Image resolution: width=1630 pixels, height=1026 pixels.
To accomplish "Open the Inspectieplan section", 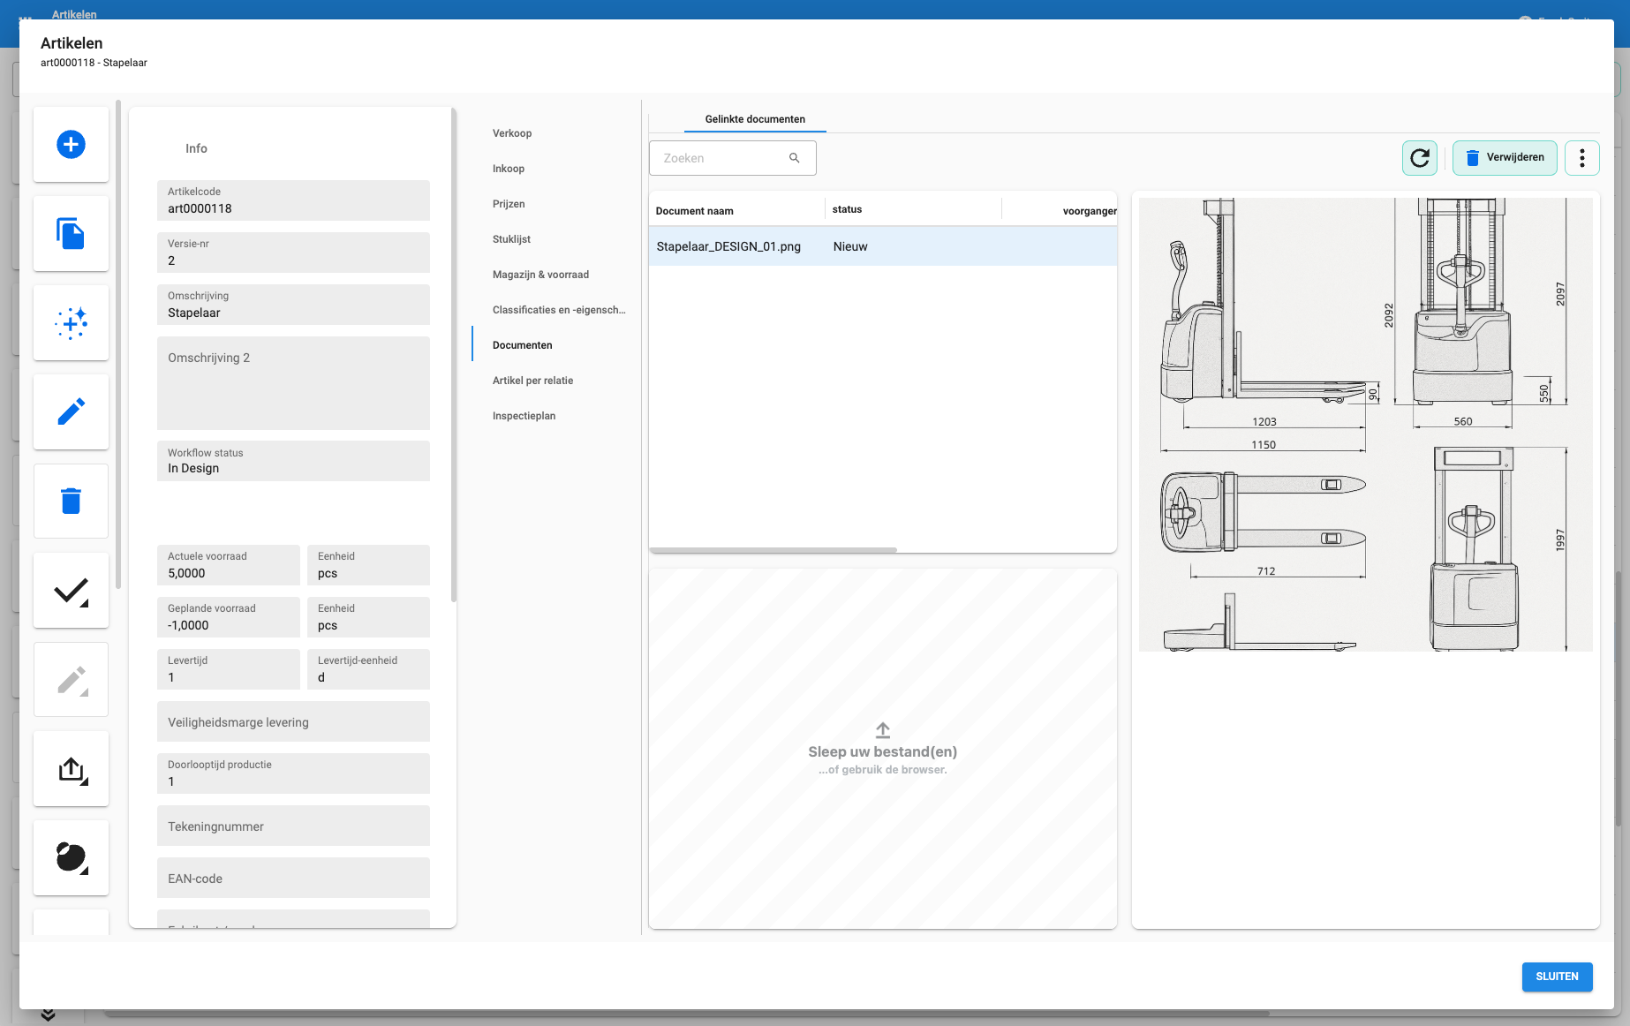I will coord(524,416).
